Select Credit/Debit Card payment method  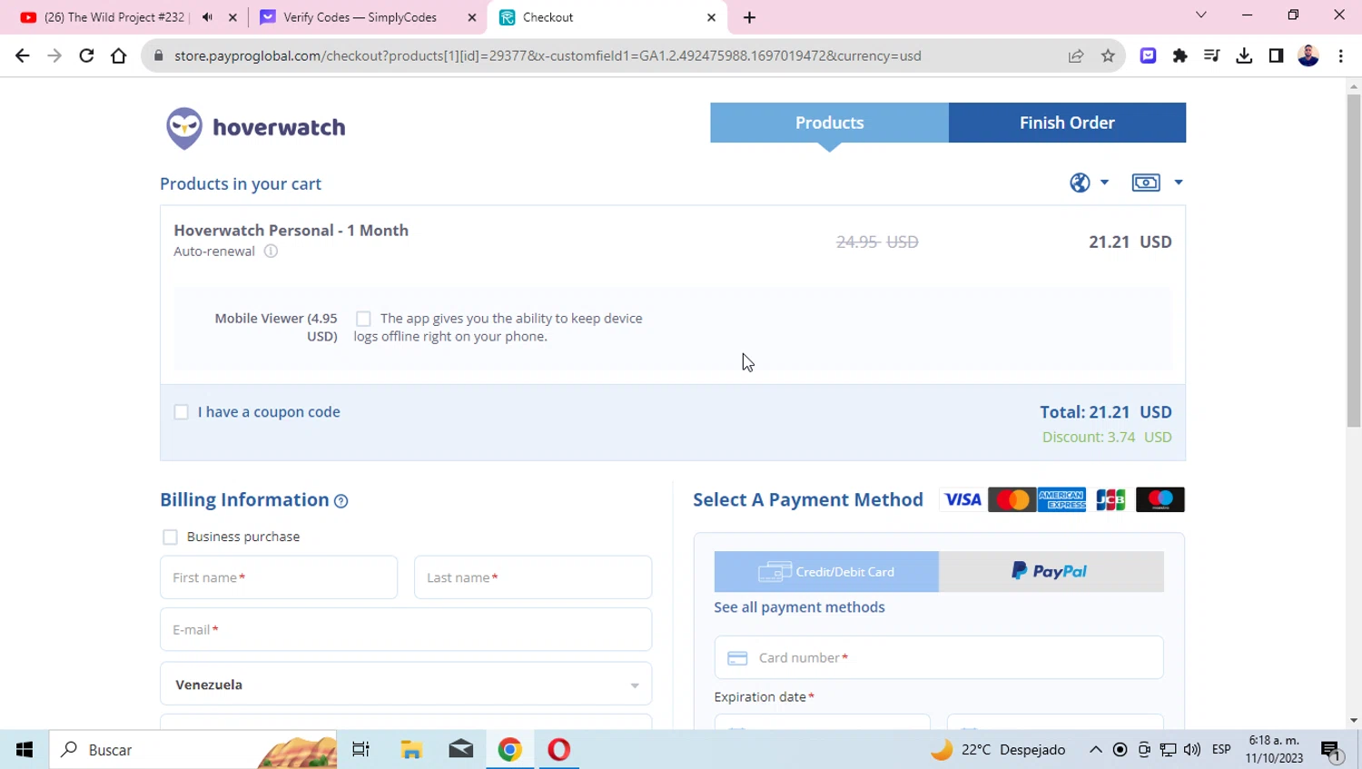[x=826, y=572]
